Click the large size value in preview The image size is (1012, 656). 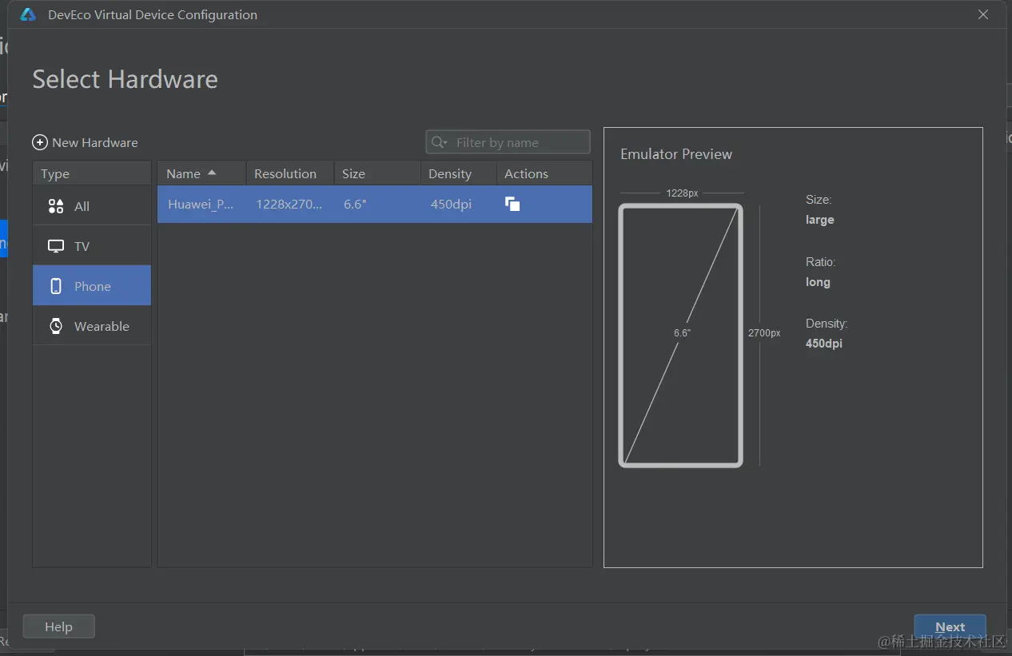click(x=820, y=220)
